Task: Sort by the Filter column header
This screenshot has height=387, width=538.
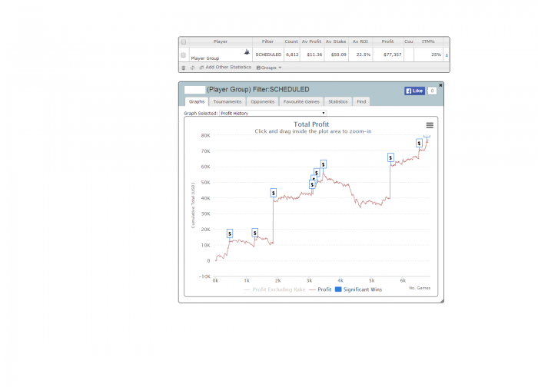Action: [x=267, y=41]
